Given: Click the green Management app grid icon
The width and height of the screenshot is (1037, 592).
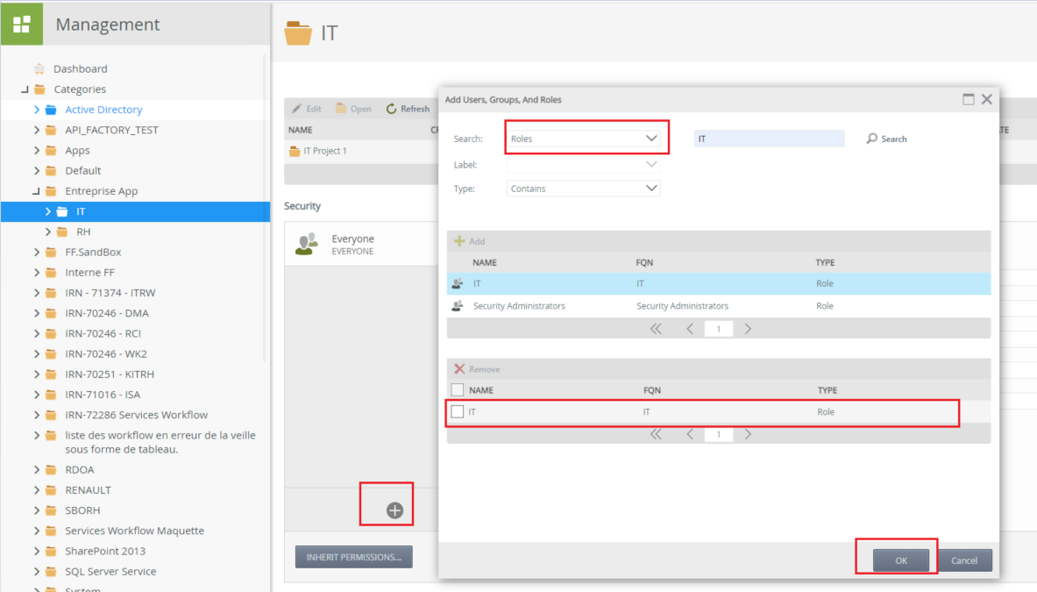Looking at the screenshot, I should [x=21, y=23].
